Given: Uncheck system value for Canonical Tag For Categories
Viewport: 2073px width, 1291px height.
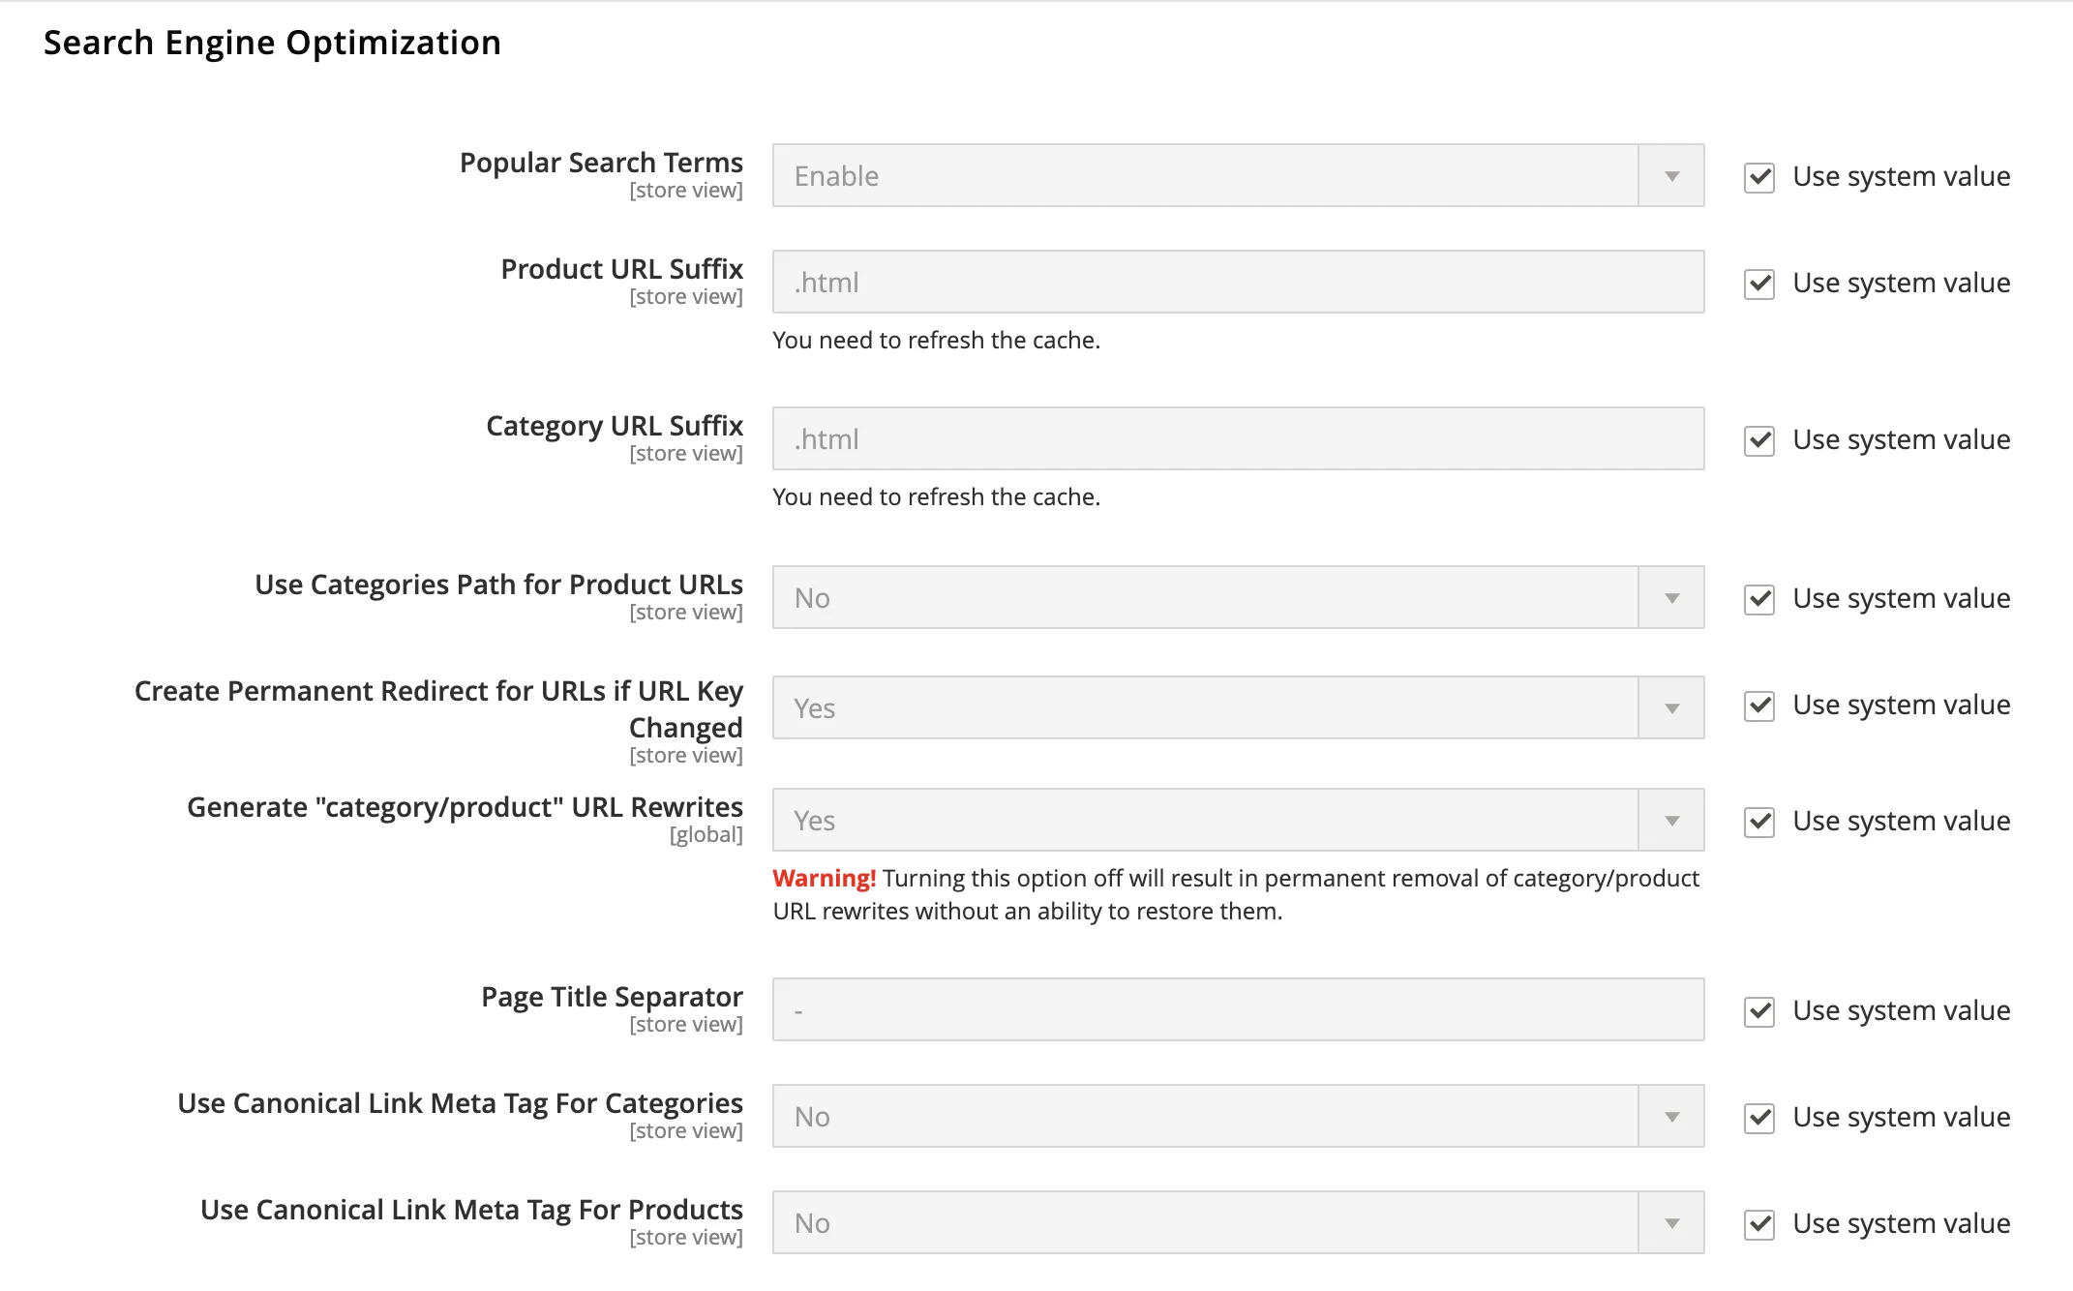Looking at the screenshot, I should pyautogui.click(x=1758, y=1118).
